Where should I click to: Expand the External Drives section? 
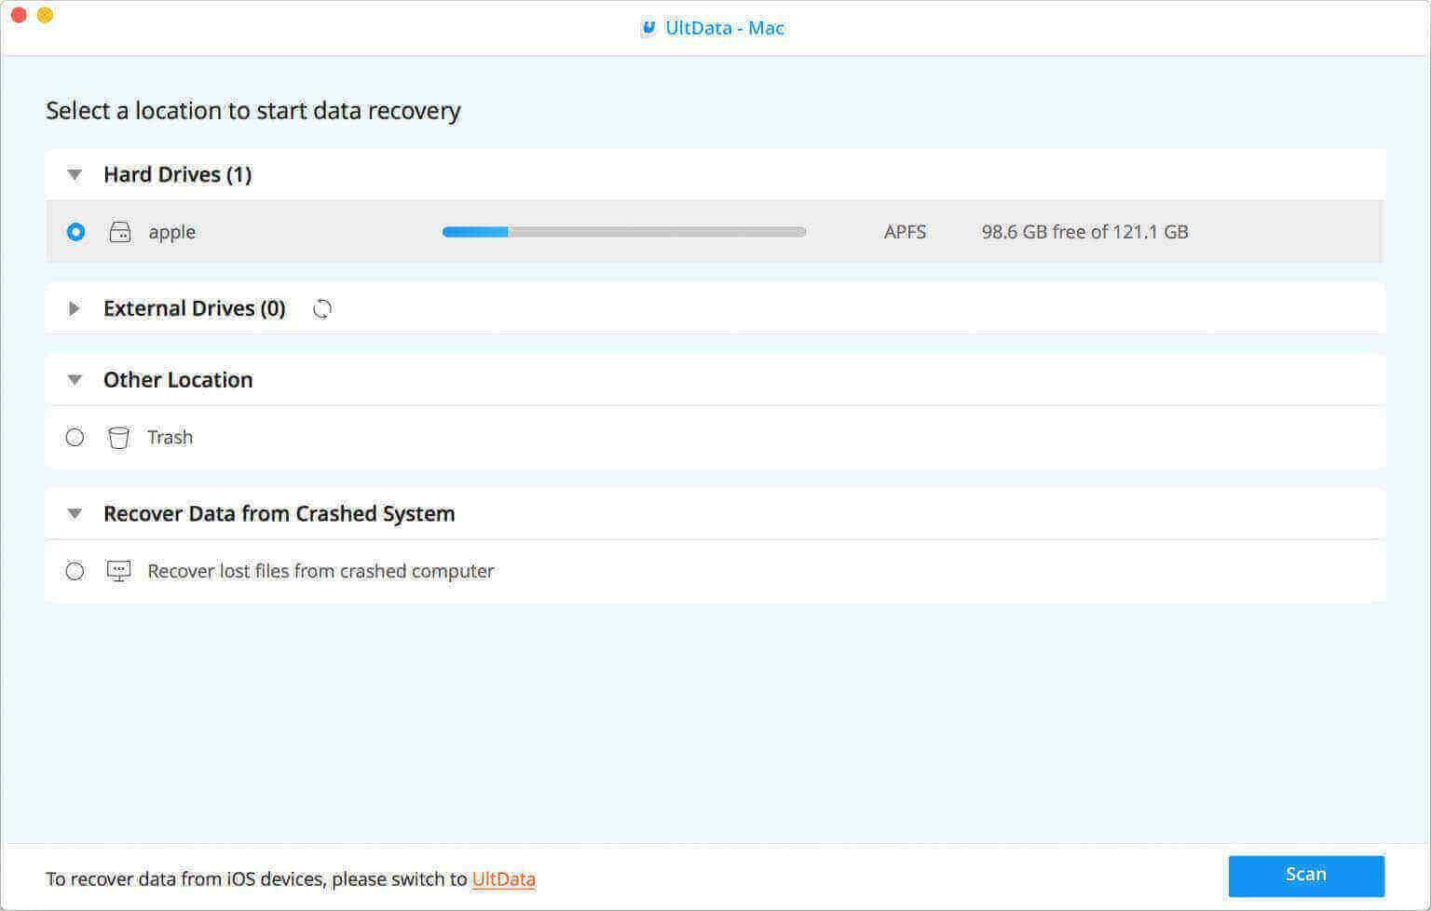[x=75, y=309]
